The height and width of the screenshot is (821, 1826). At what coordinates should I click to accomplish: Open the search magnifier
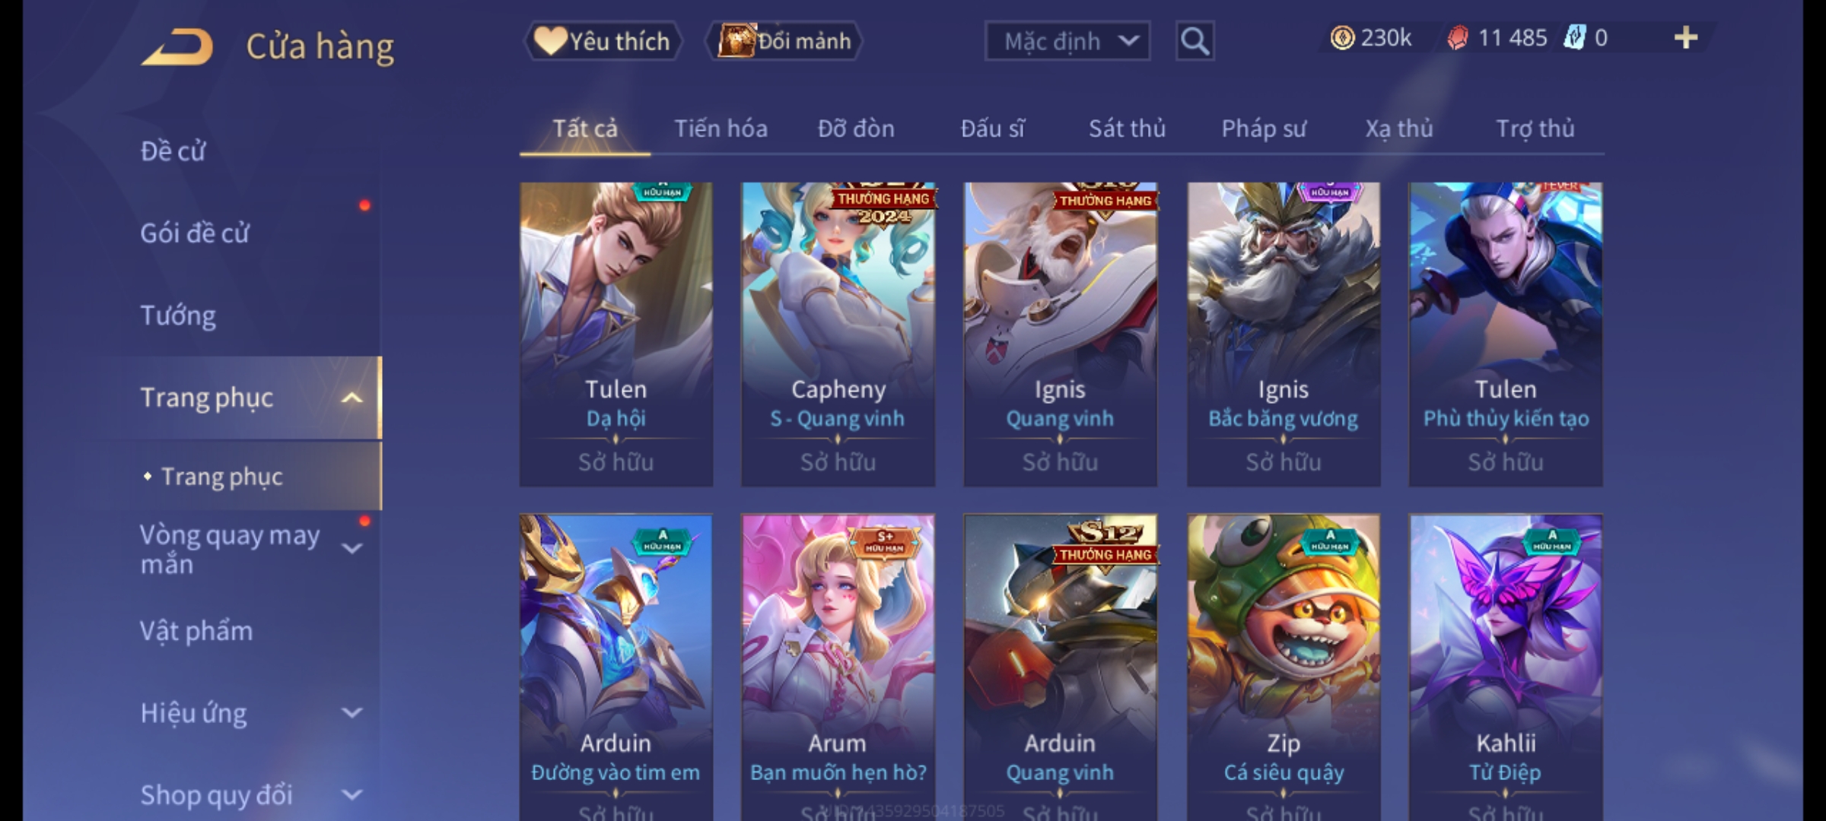pyautogui.click(x=1195, y=41)
